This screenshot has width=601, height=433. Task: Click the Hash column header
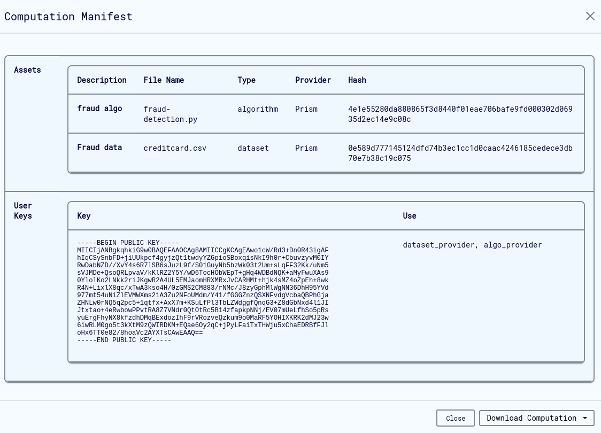click(357, 80)
